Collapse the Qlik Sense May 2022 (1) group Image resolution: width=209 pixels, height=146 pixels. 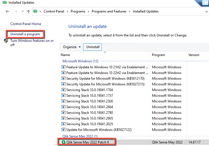click(x=80, y=136)
